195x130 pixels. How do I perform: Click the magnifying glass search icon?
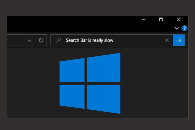click(58, 40)
